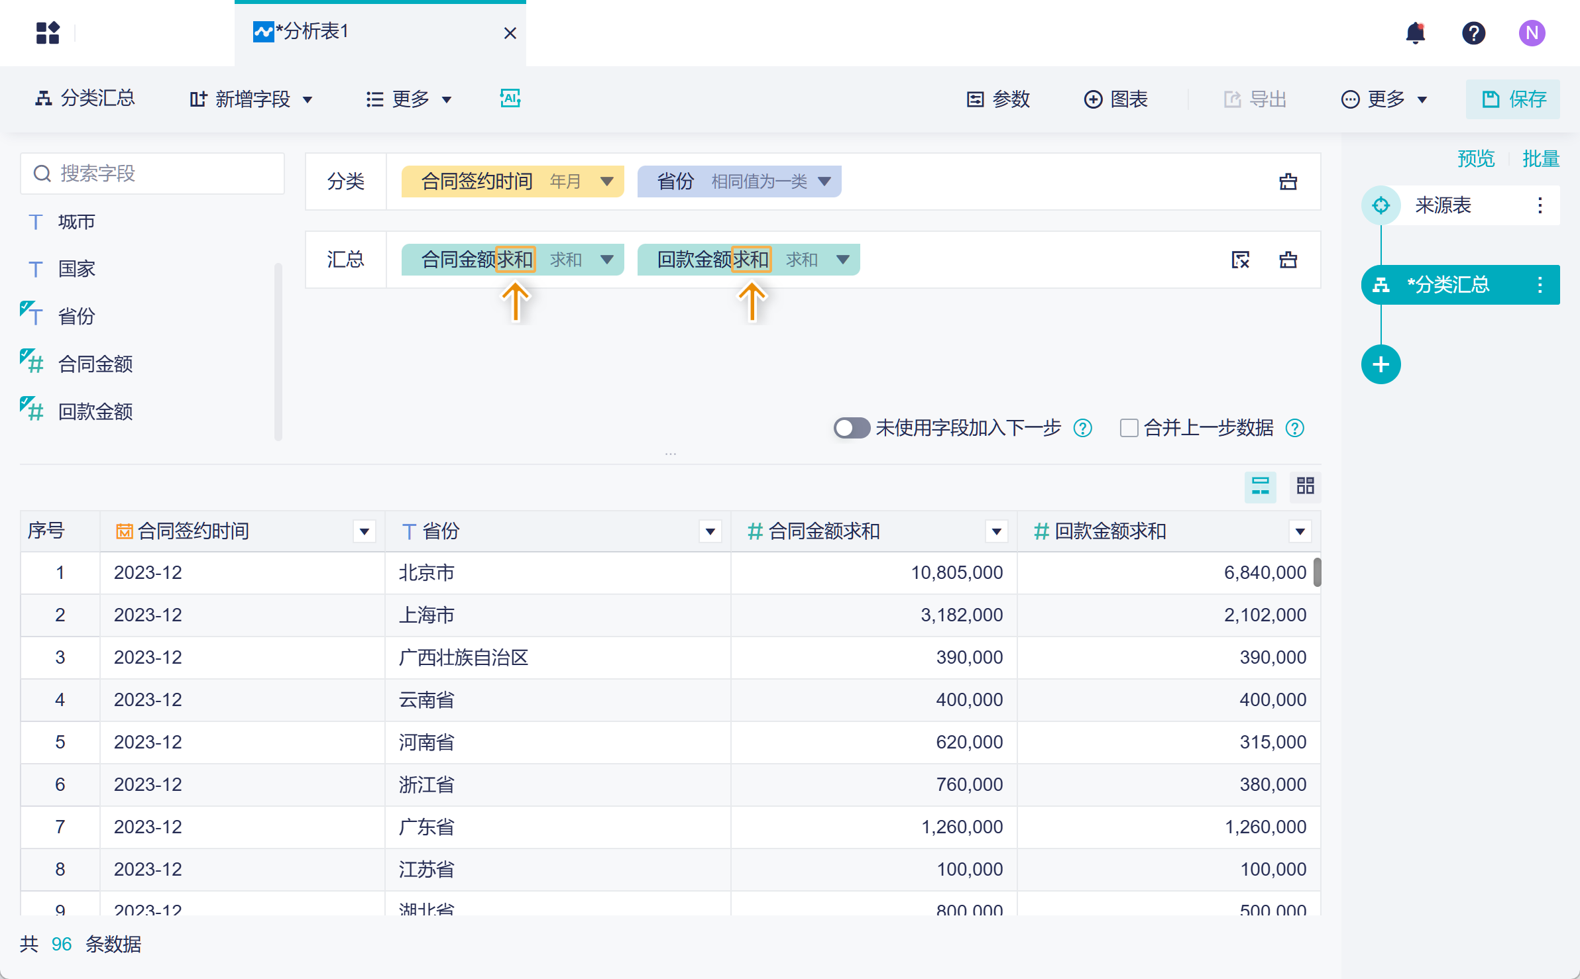Click the AI assistant icon in the toolbar
The image size is (1580, 979).
[x=510, y=99]
